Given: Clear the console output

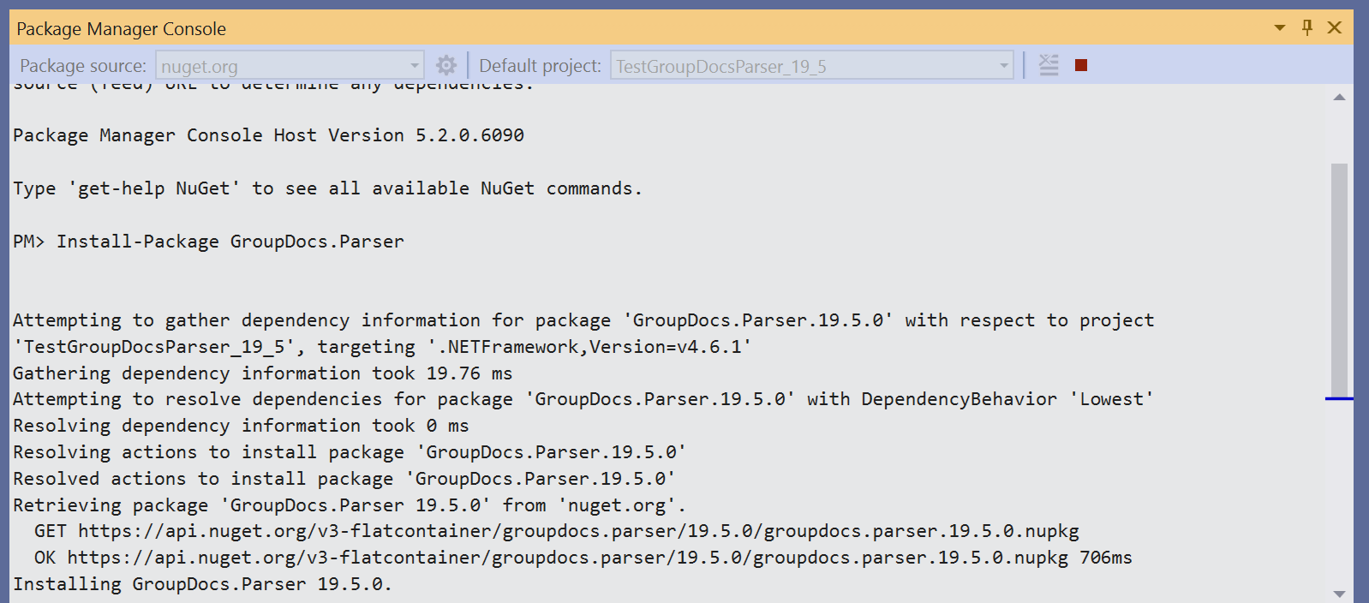Looking at the screenshot, I should point(1049,65).
